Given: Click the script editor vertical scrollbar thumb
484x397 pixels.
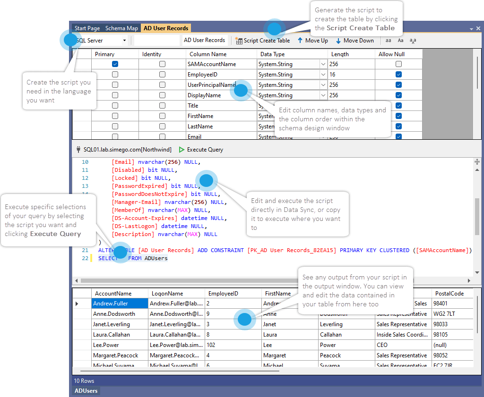Looking at the screenshot, I should (x=477, y=217).
